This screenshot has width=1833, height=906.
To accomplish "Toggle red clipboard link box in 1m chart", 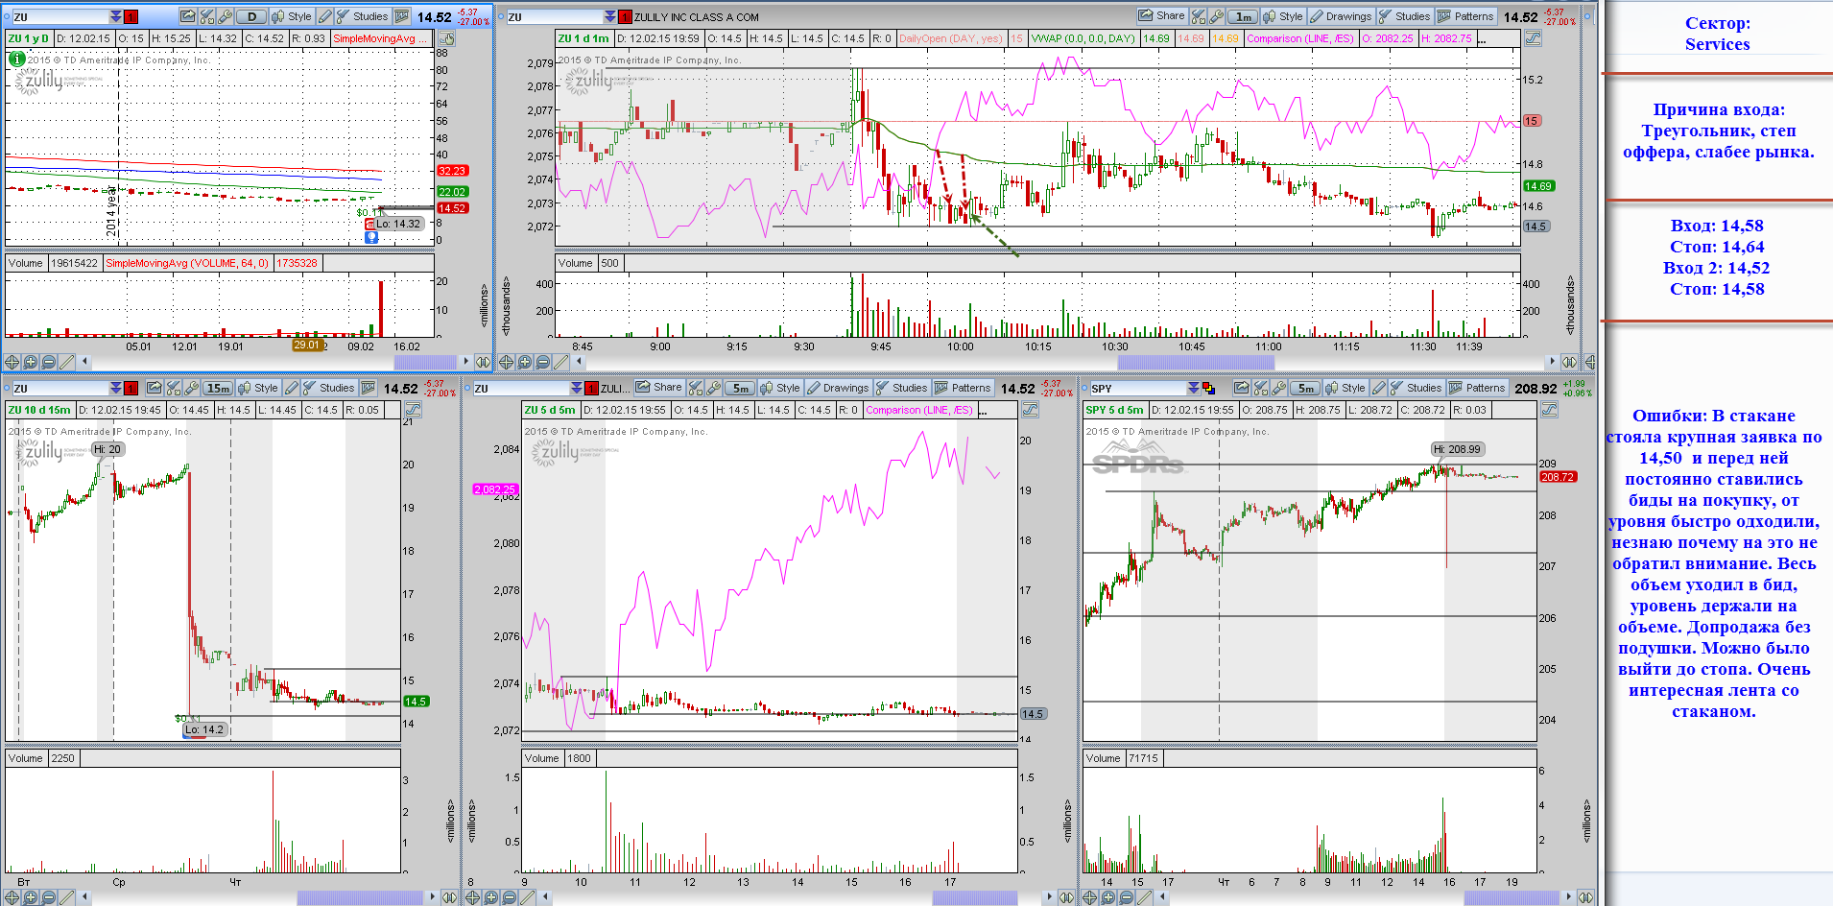I will pos(626,16).
